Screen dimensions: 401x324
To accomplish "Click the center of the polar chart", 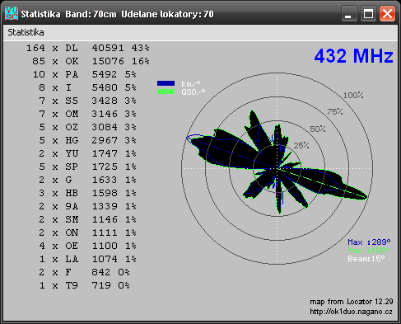I will [277, 168].
